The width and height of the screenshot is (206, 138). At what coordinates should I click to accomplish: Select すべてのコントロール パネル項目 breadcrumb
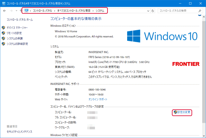(x=74, y=11)
